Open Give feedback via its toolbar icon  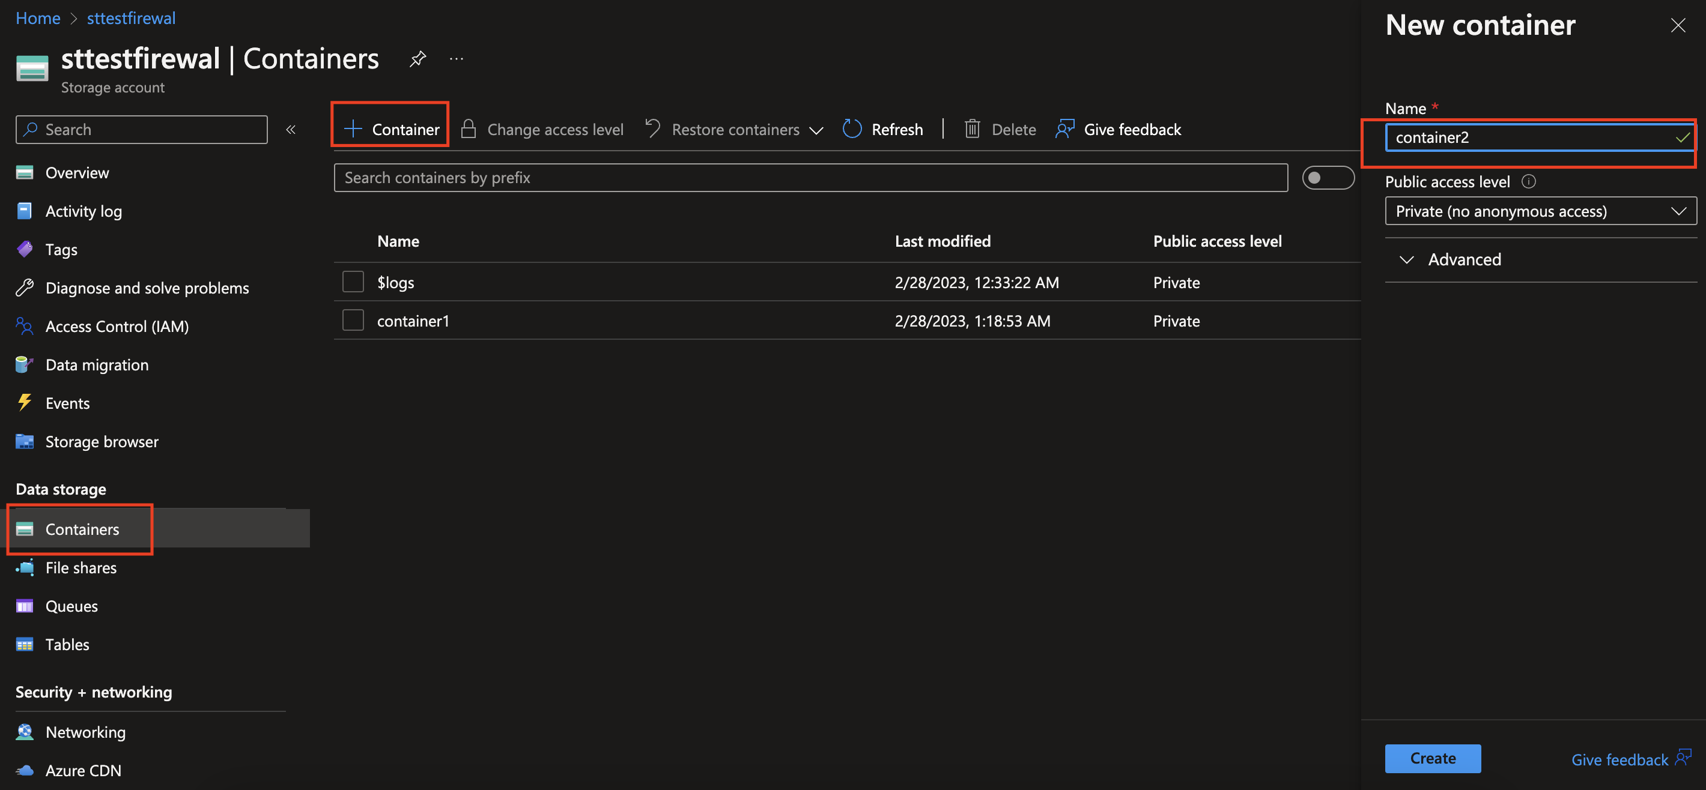point(1064,129)
